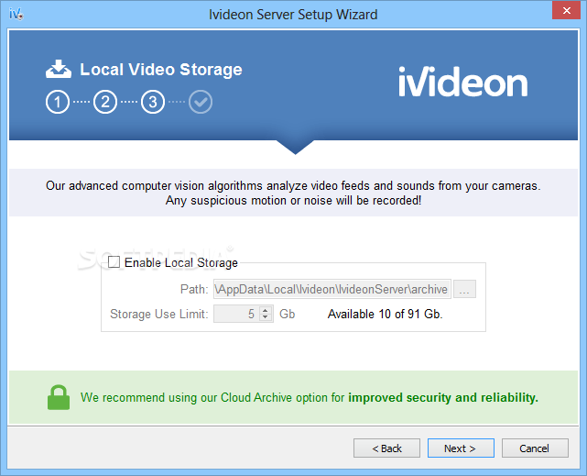Click the Enable Local Storage label
This screenshot has height=476, width=587.
pos(180,262)
